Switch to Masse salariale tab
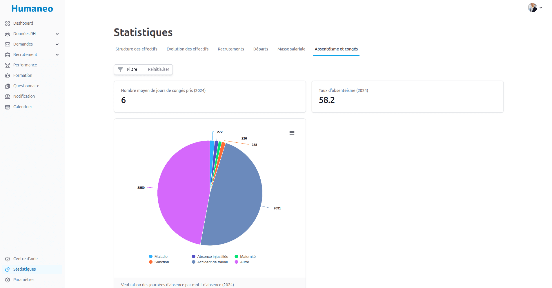 (x=291, y=49)
